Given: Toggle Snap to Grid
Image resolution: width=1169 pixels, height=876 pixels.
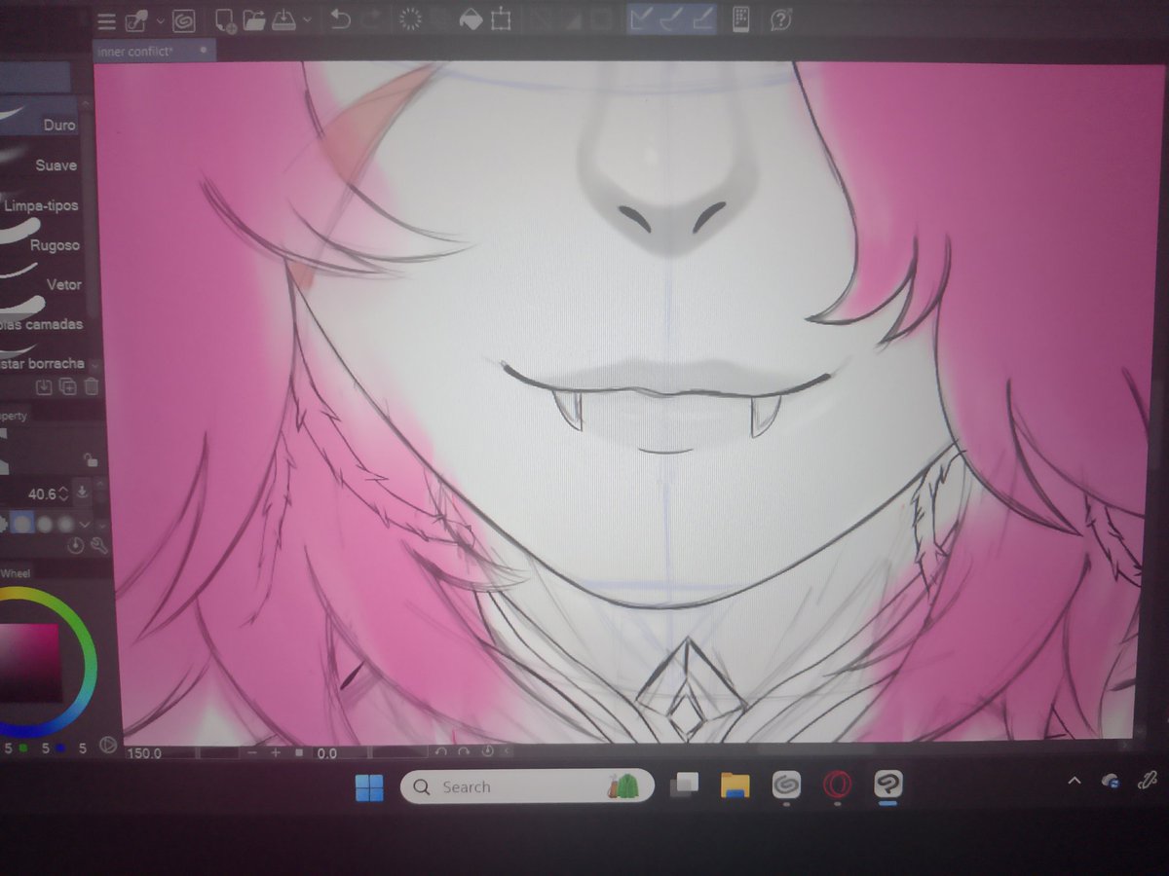Looking at the screenshot, I should pyautogui.click(x=701, y=18).
